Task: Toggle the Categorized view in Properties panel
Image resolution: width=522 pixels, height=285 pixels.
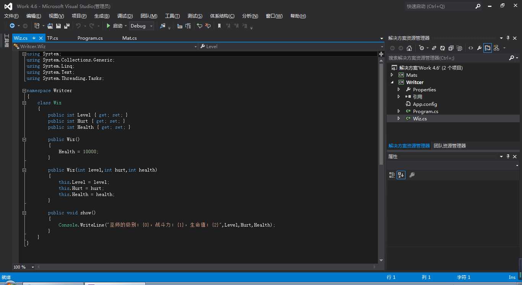Action: 392,175
